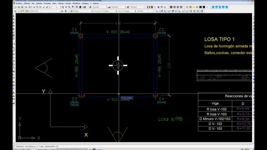Open the PorCapa linetype dropdown
Viewport: 267px width, 150px height.
tap(104, 11)
